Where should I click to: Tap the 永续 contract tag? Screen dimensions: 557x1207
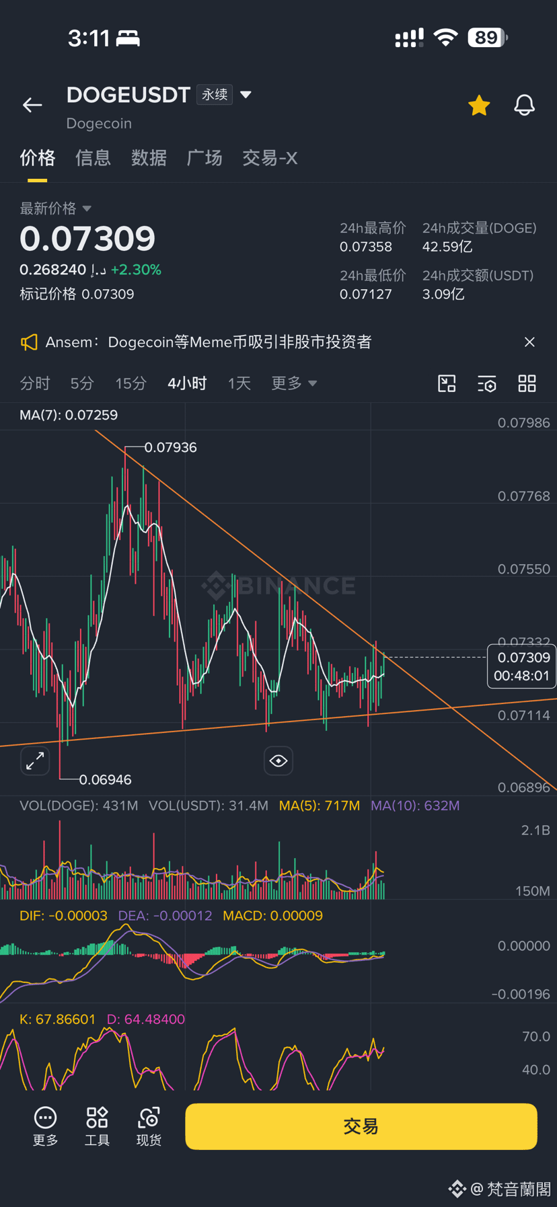pos(215,95)
